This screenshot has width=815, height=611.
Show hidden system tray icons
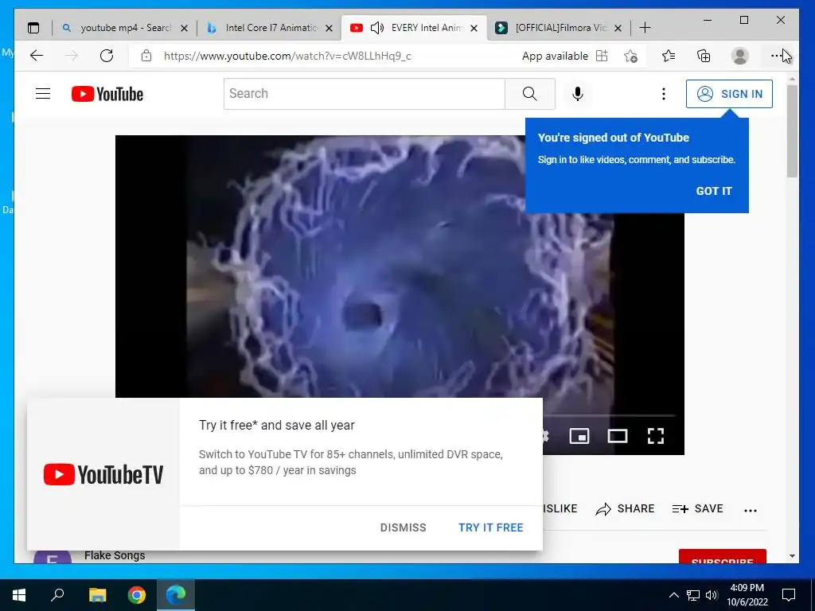pyautogui.click(x=673, y=595)
